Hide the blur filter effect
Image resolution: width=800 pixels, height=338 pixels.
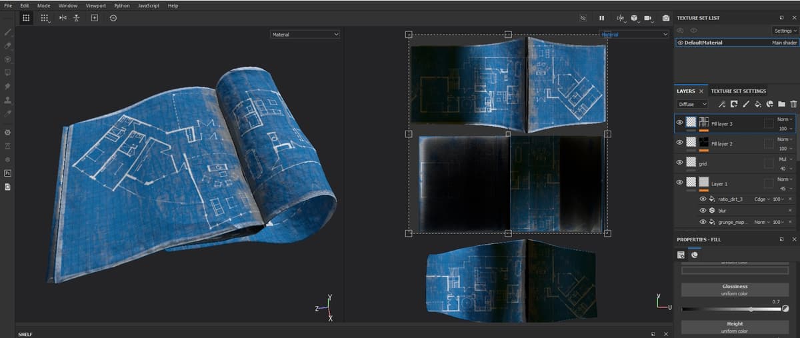point(703,210)
